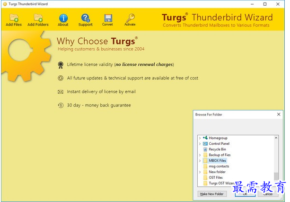Click the Convert floppy disk icon
This screenshot has width=290, height=202.
point(108,18)
